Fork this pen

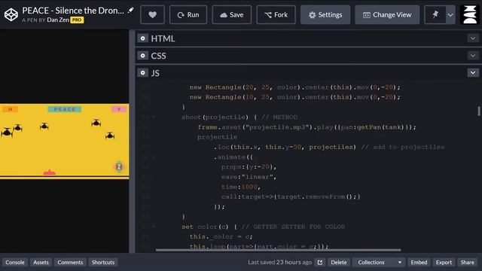pyautogui.click(x=276, y=15)
